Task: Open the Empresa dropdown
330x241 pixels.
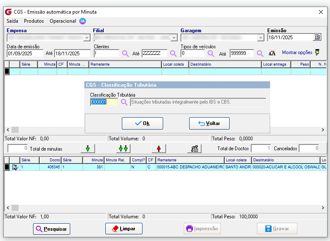Action: [87, 38]
